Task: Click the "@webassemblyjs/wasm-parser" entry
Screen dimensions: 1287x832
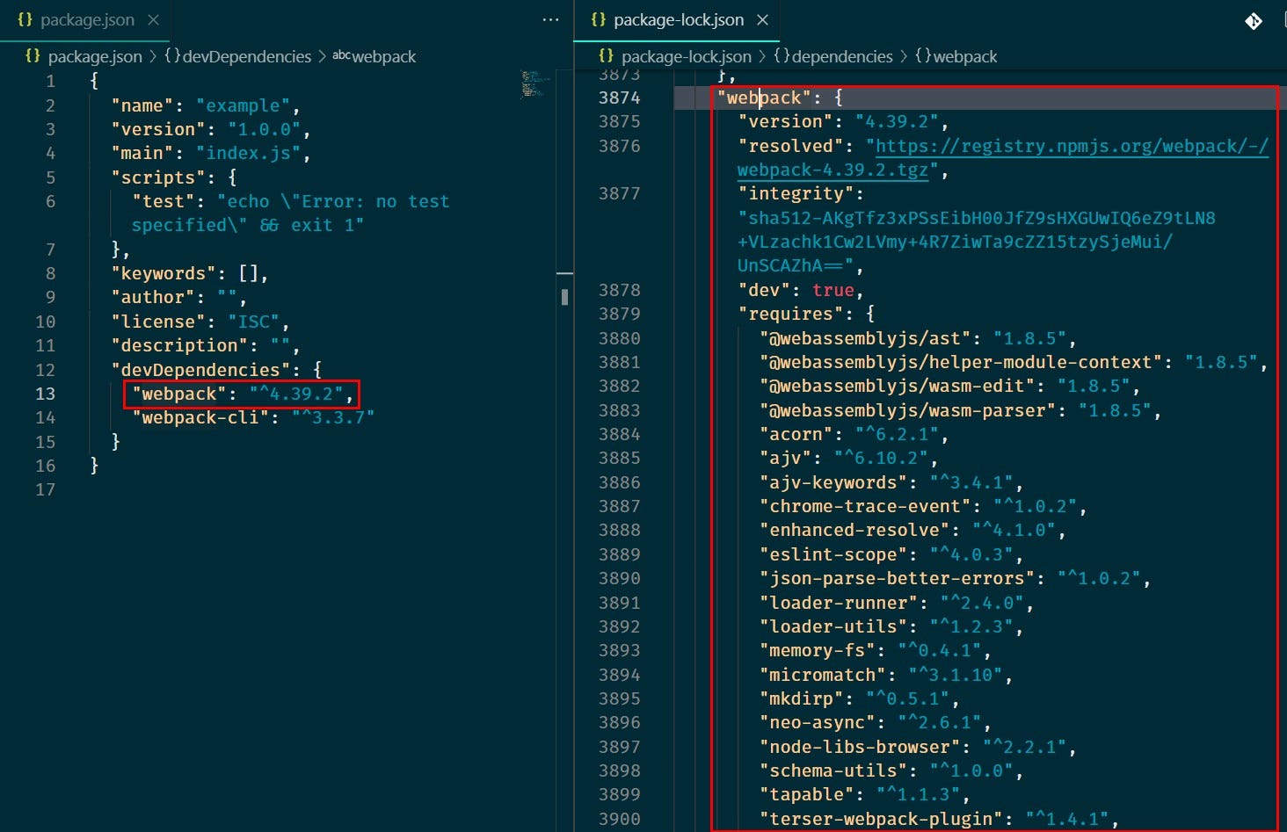Action: pos(960,410)
